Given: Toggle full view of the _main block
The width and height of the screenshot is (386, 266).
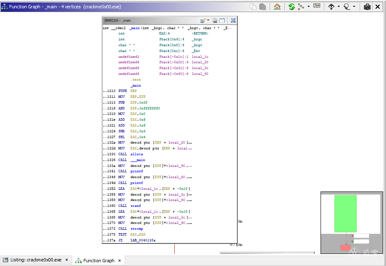Looking at the screenshot, I should tap(222, 20).
